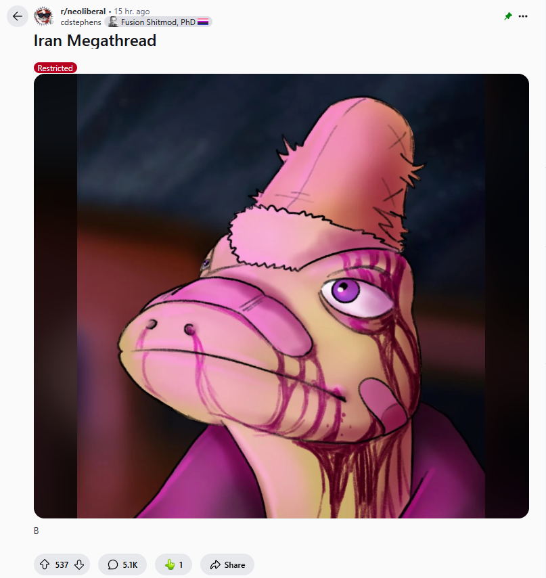Open the pink creature post image

[x=281, y=296]
